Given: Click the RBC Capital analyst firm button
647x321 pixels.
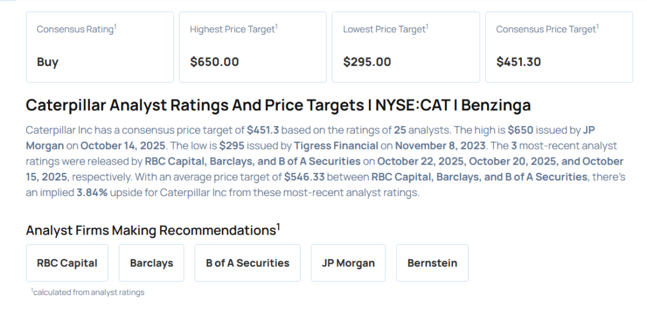Looking at the screenshot, I should (x=67, y=263).
